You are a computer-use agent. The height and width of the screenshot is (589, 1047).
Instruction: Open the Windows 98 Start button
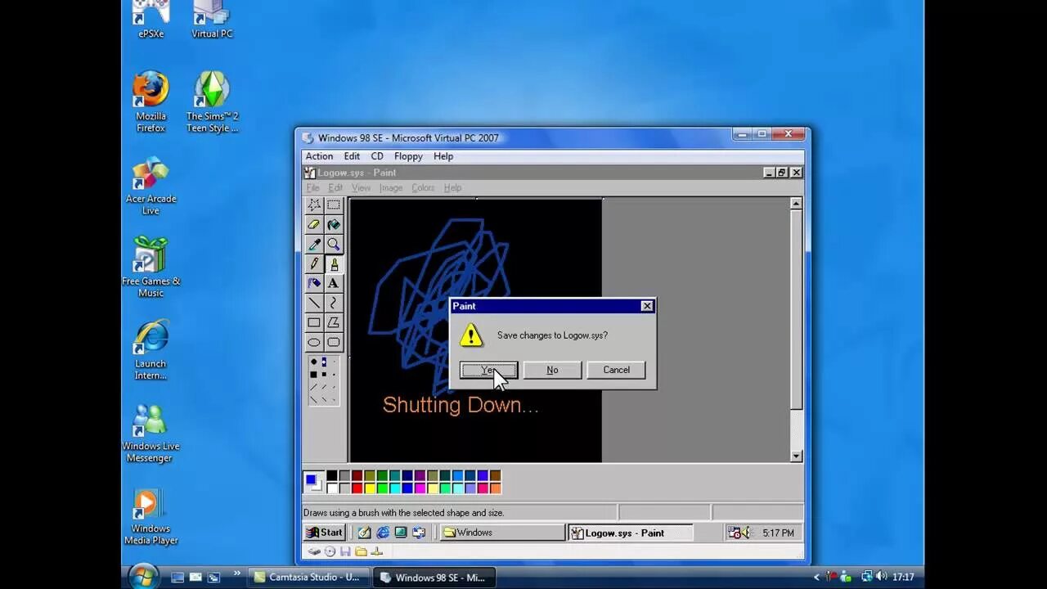tap(324, 533)
